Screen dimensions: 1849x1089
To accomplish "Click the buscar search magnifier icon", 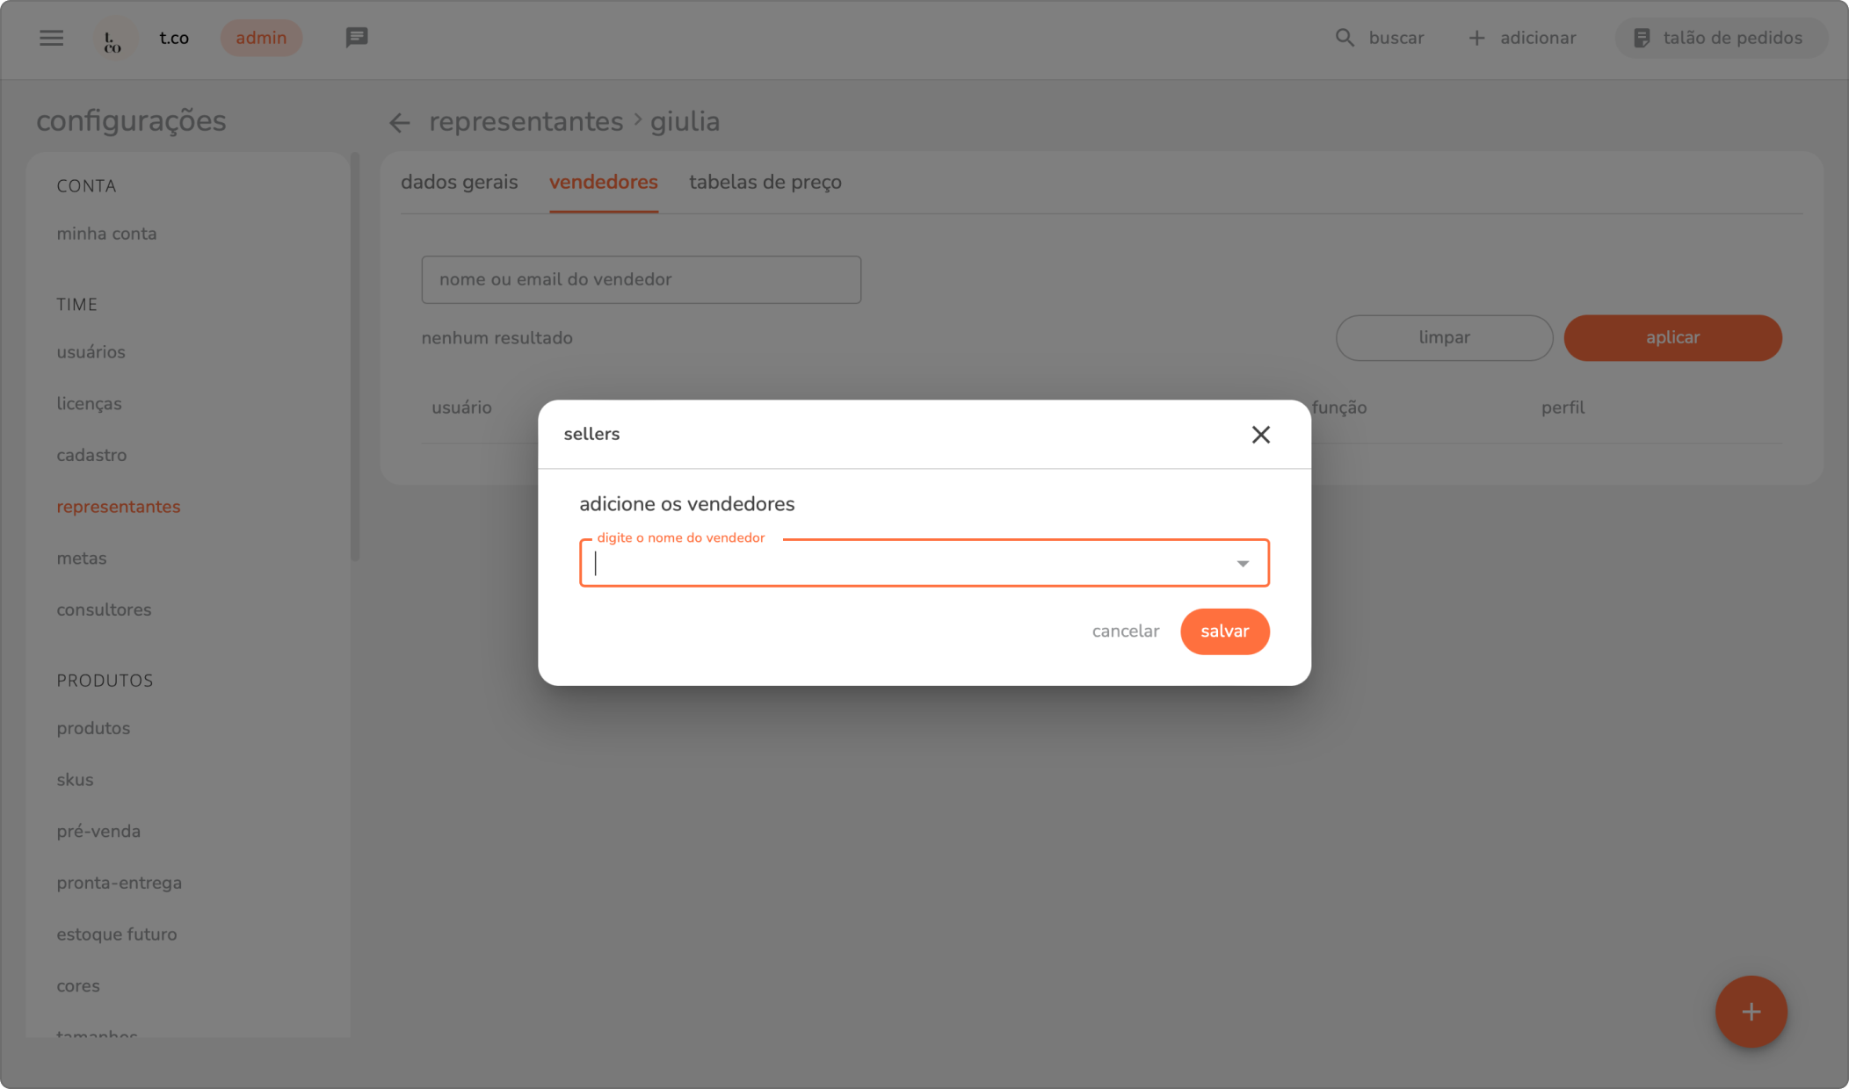I will (1345, 38).
